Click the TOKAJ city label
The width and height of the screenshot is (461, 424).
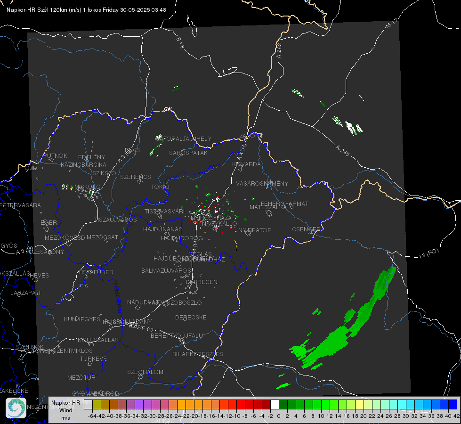(x=160, y=187)
